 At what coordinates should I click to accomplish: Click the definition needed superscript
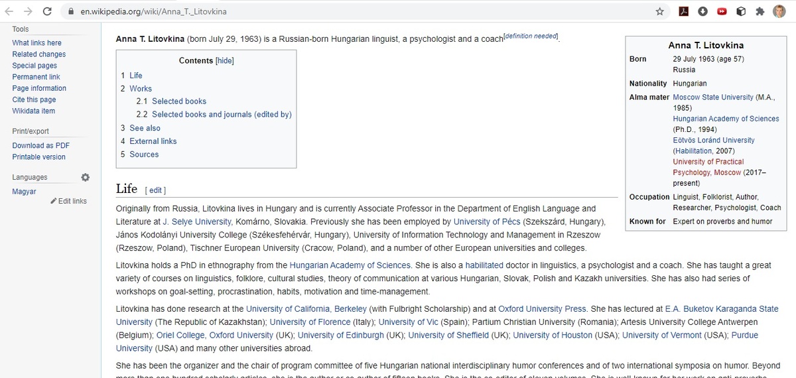click(531, 36)
